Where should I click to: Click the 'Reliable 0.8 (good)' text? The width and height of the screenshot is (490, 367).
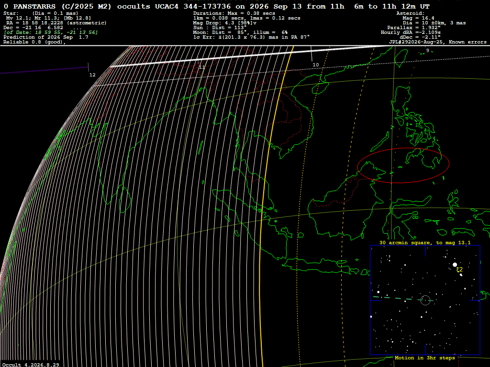(34, 42)
